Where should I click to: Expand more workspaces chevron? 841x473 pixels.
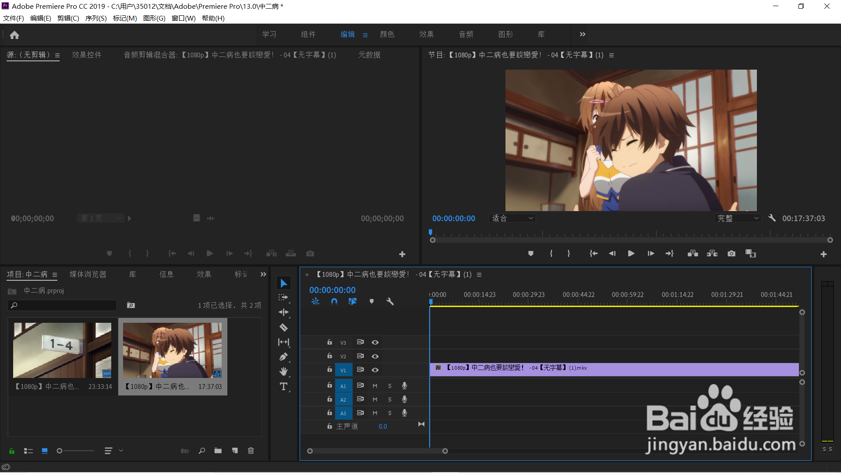click(583, 34)
